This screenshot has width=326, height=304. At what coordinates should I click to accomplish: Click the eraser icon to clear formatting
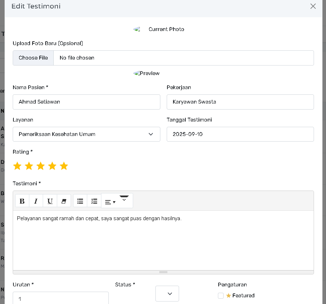[64, 201]
